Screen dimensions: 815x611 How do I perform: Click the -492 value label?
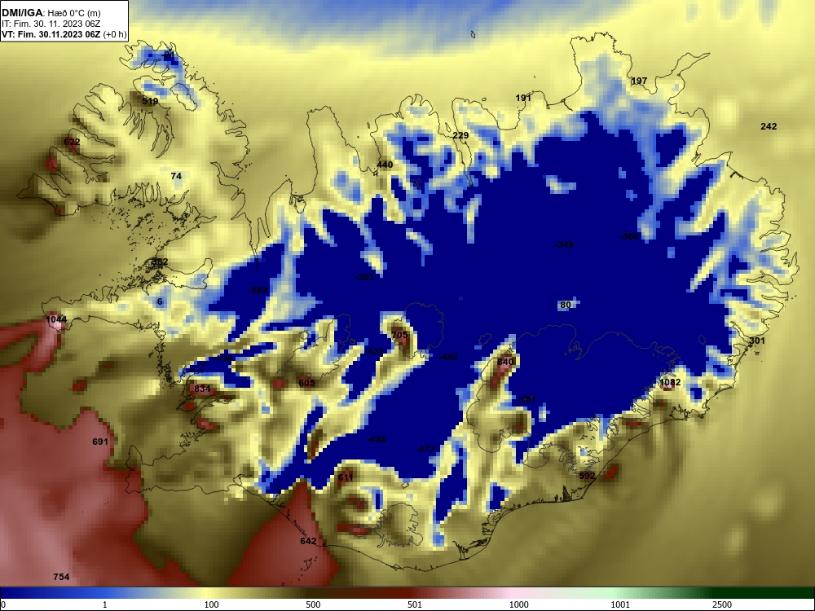point(448,357)
